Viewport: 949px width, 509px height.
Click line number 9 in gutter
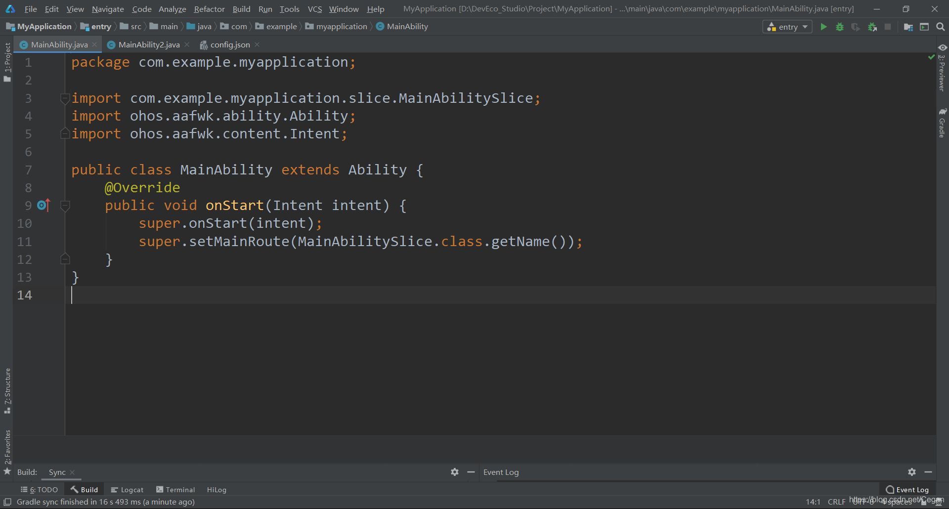click(28, 205)
